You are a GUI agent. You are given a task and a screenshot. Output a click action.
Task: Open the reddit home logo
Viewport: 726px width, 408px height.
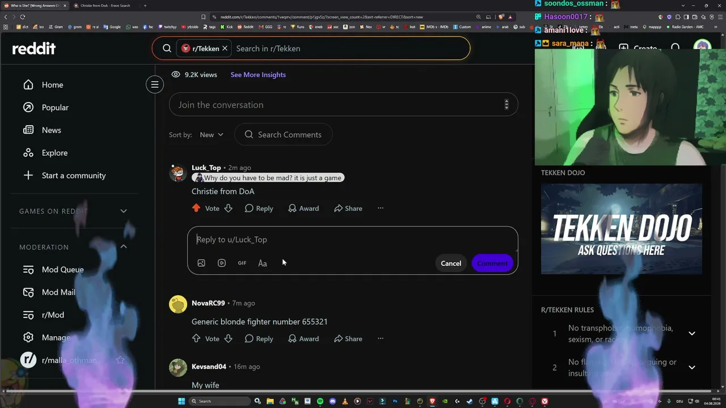(34, 49)
